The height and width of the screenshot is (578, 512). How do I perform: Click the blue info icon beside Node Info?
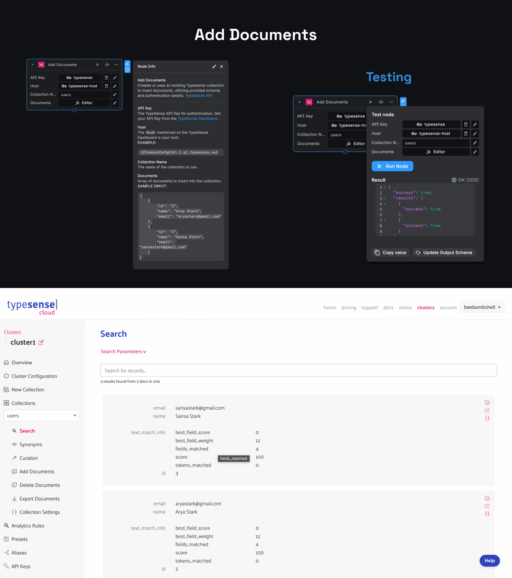127,70
